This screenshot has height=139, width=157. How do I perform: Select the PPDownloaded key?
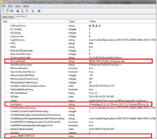pyautogui.click(x=19, y=68)
